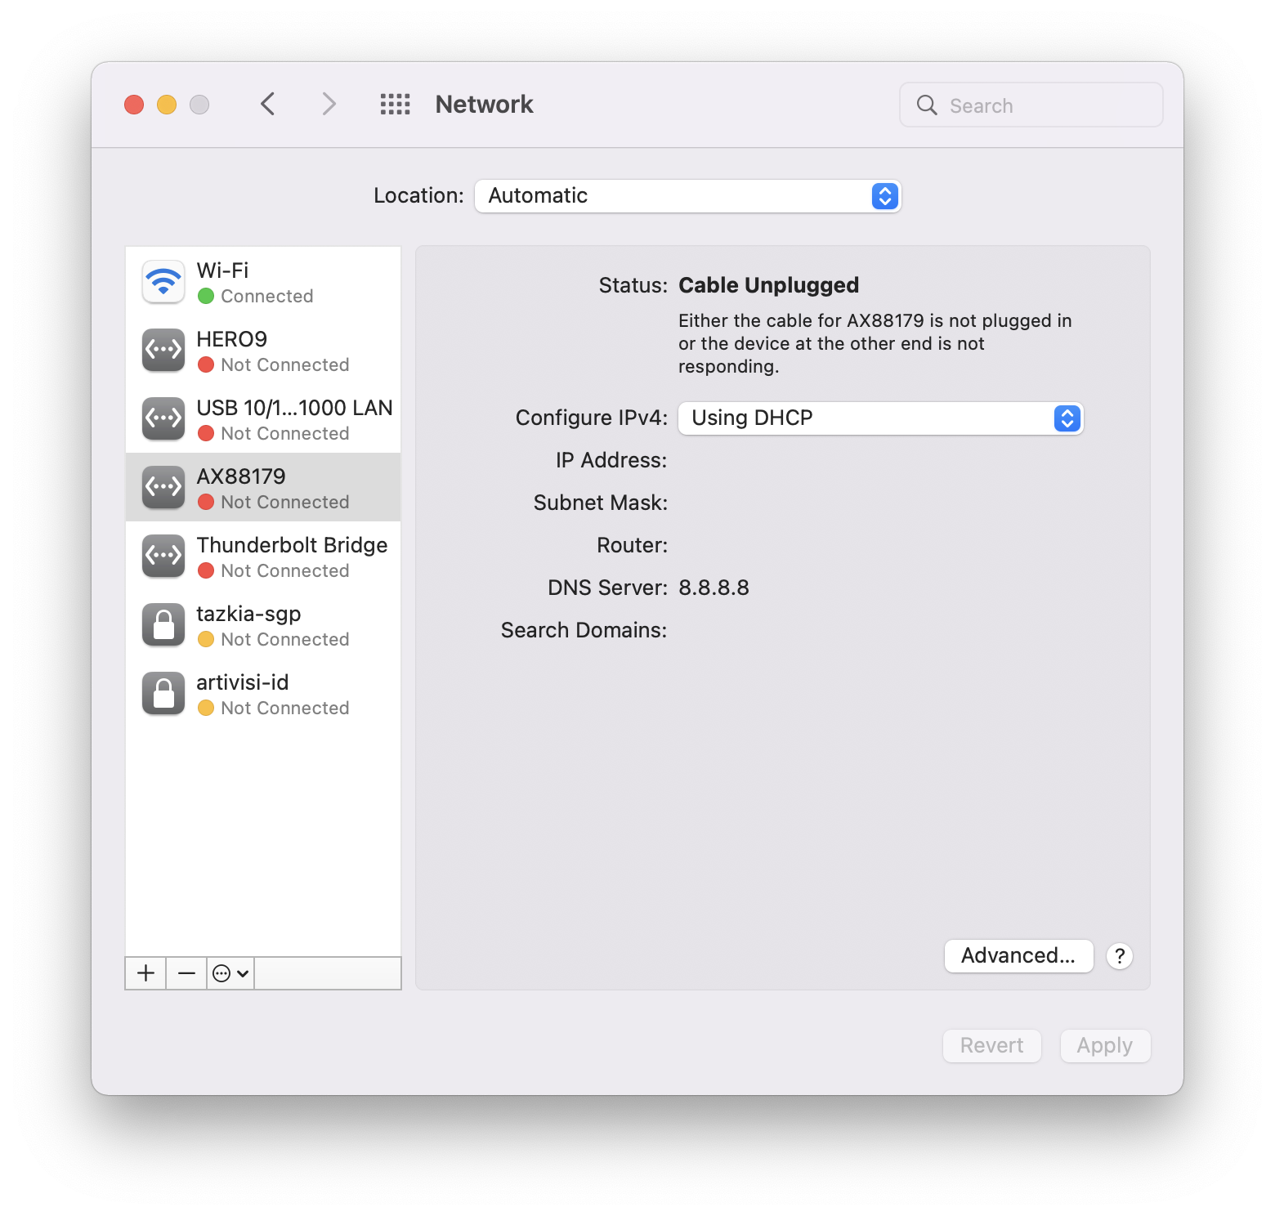
Task: Minimize the Network window
Action: click(167, 105)
